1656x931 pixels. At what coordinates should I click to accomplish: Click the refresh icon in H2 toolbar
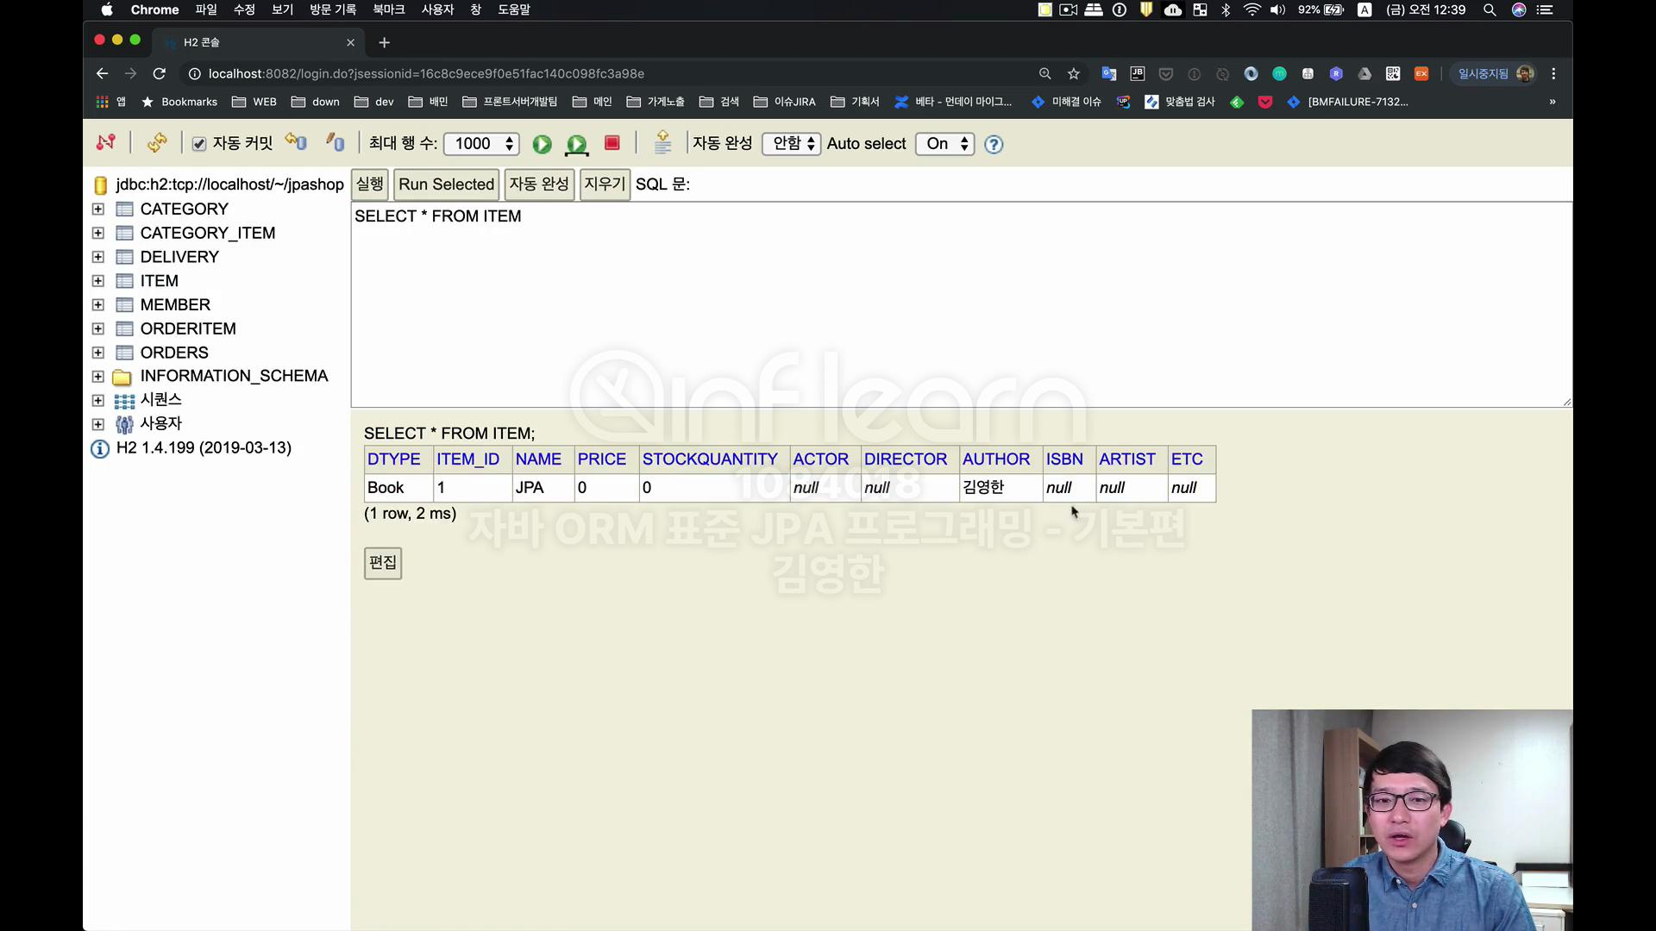[156, 143]
